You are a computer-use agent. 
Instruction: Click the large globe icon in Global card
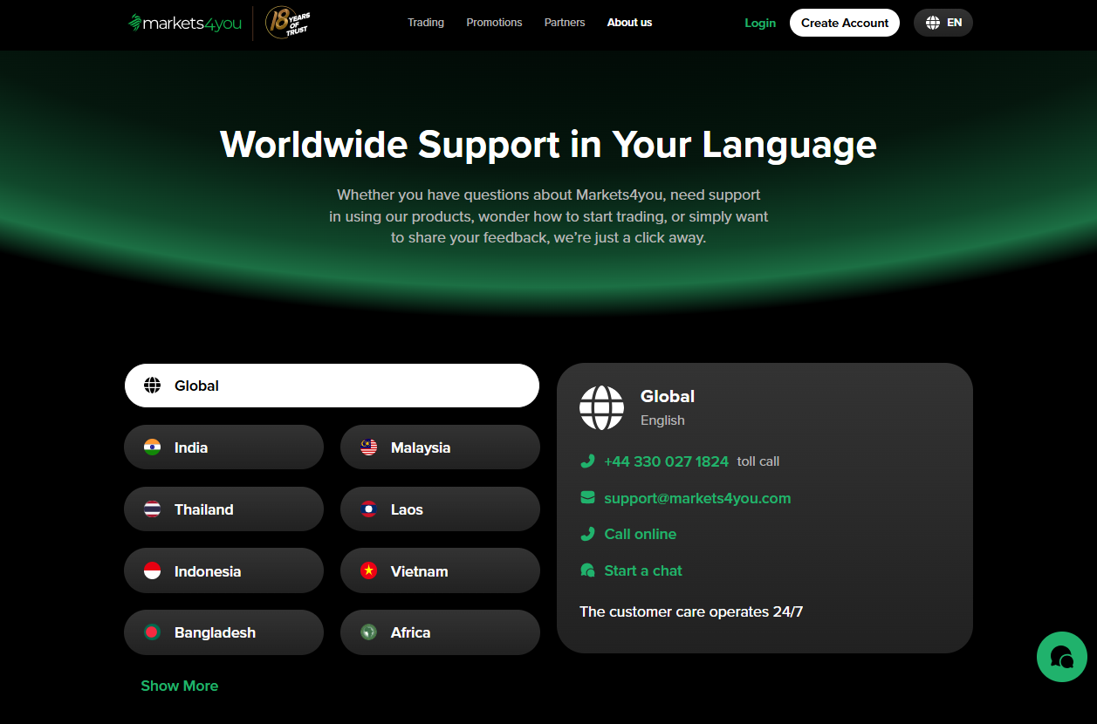601,407
